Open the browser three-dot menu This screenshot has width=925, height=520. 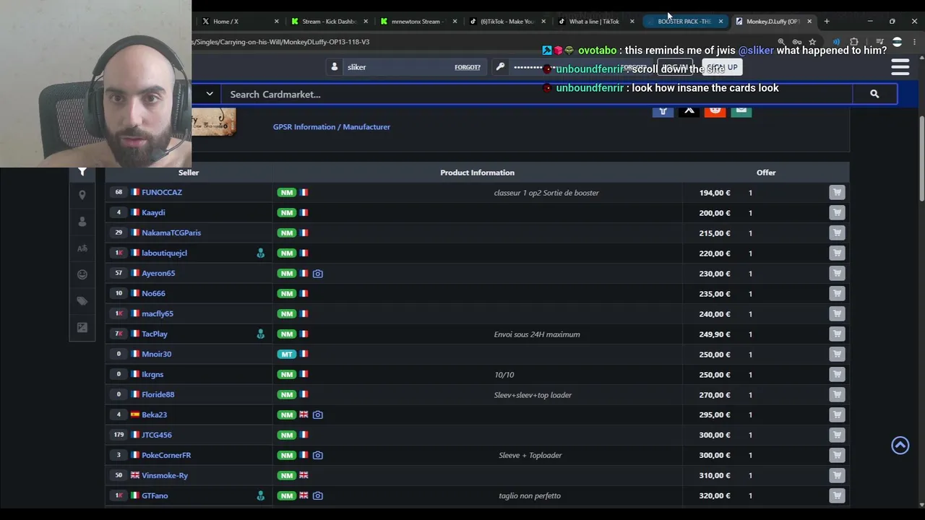[915, 42]
